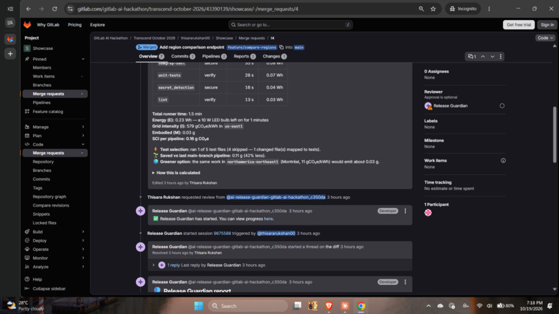Viewport: 559px width, 314px height.
Task: Jump to previous unresolved thread arrow
Action: click(x=483, y=56)
